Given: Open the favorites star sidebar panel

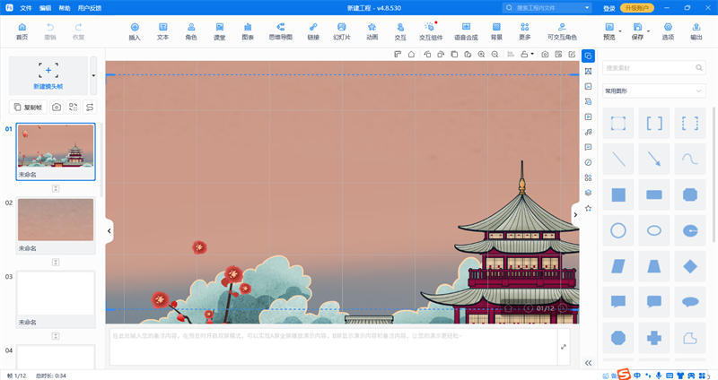Looking at the screenshot, I should 588,208.
